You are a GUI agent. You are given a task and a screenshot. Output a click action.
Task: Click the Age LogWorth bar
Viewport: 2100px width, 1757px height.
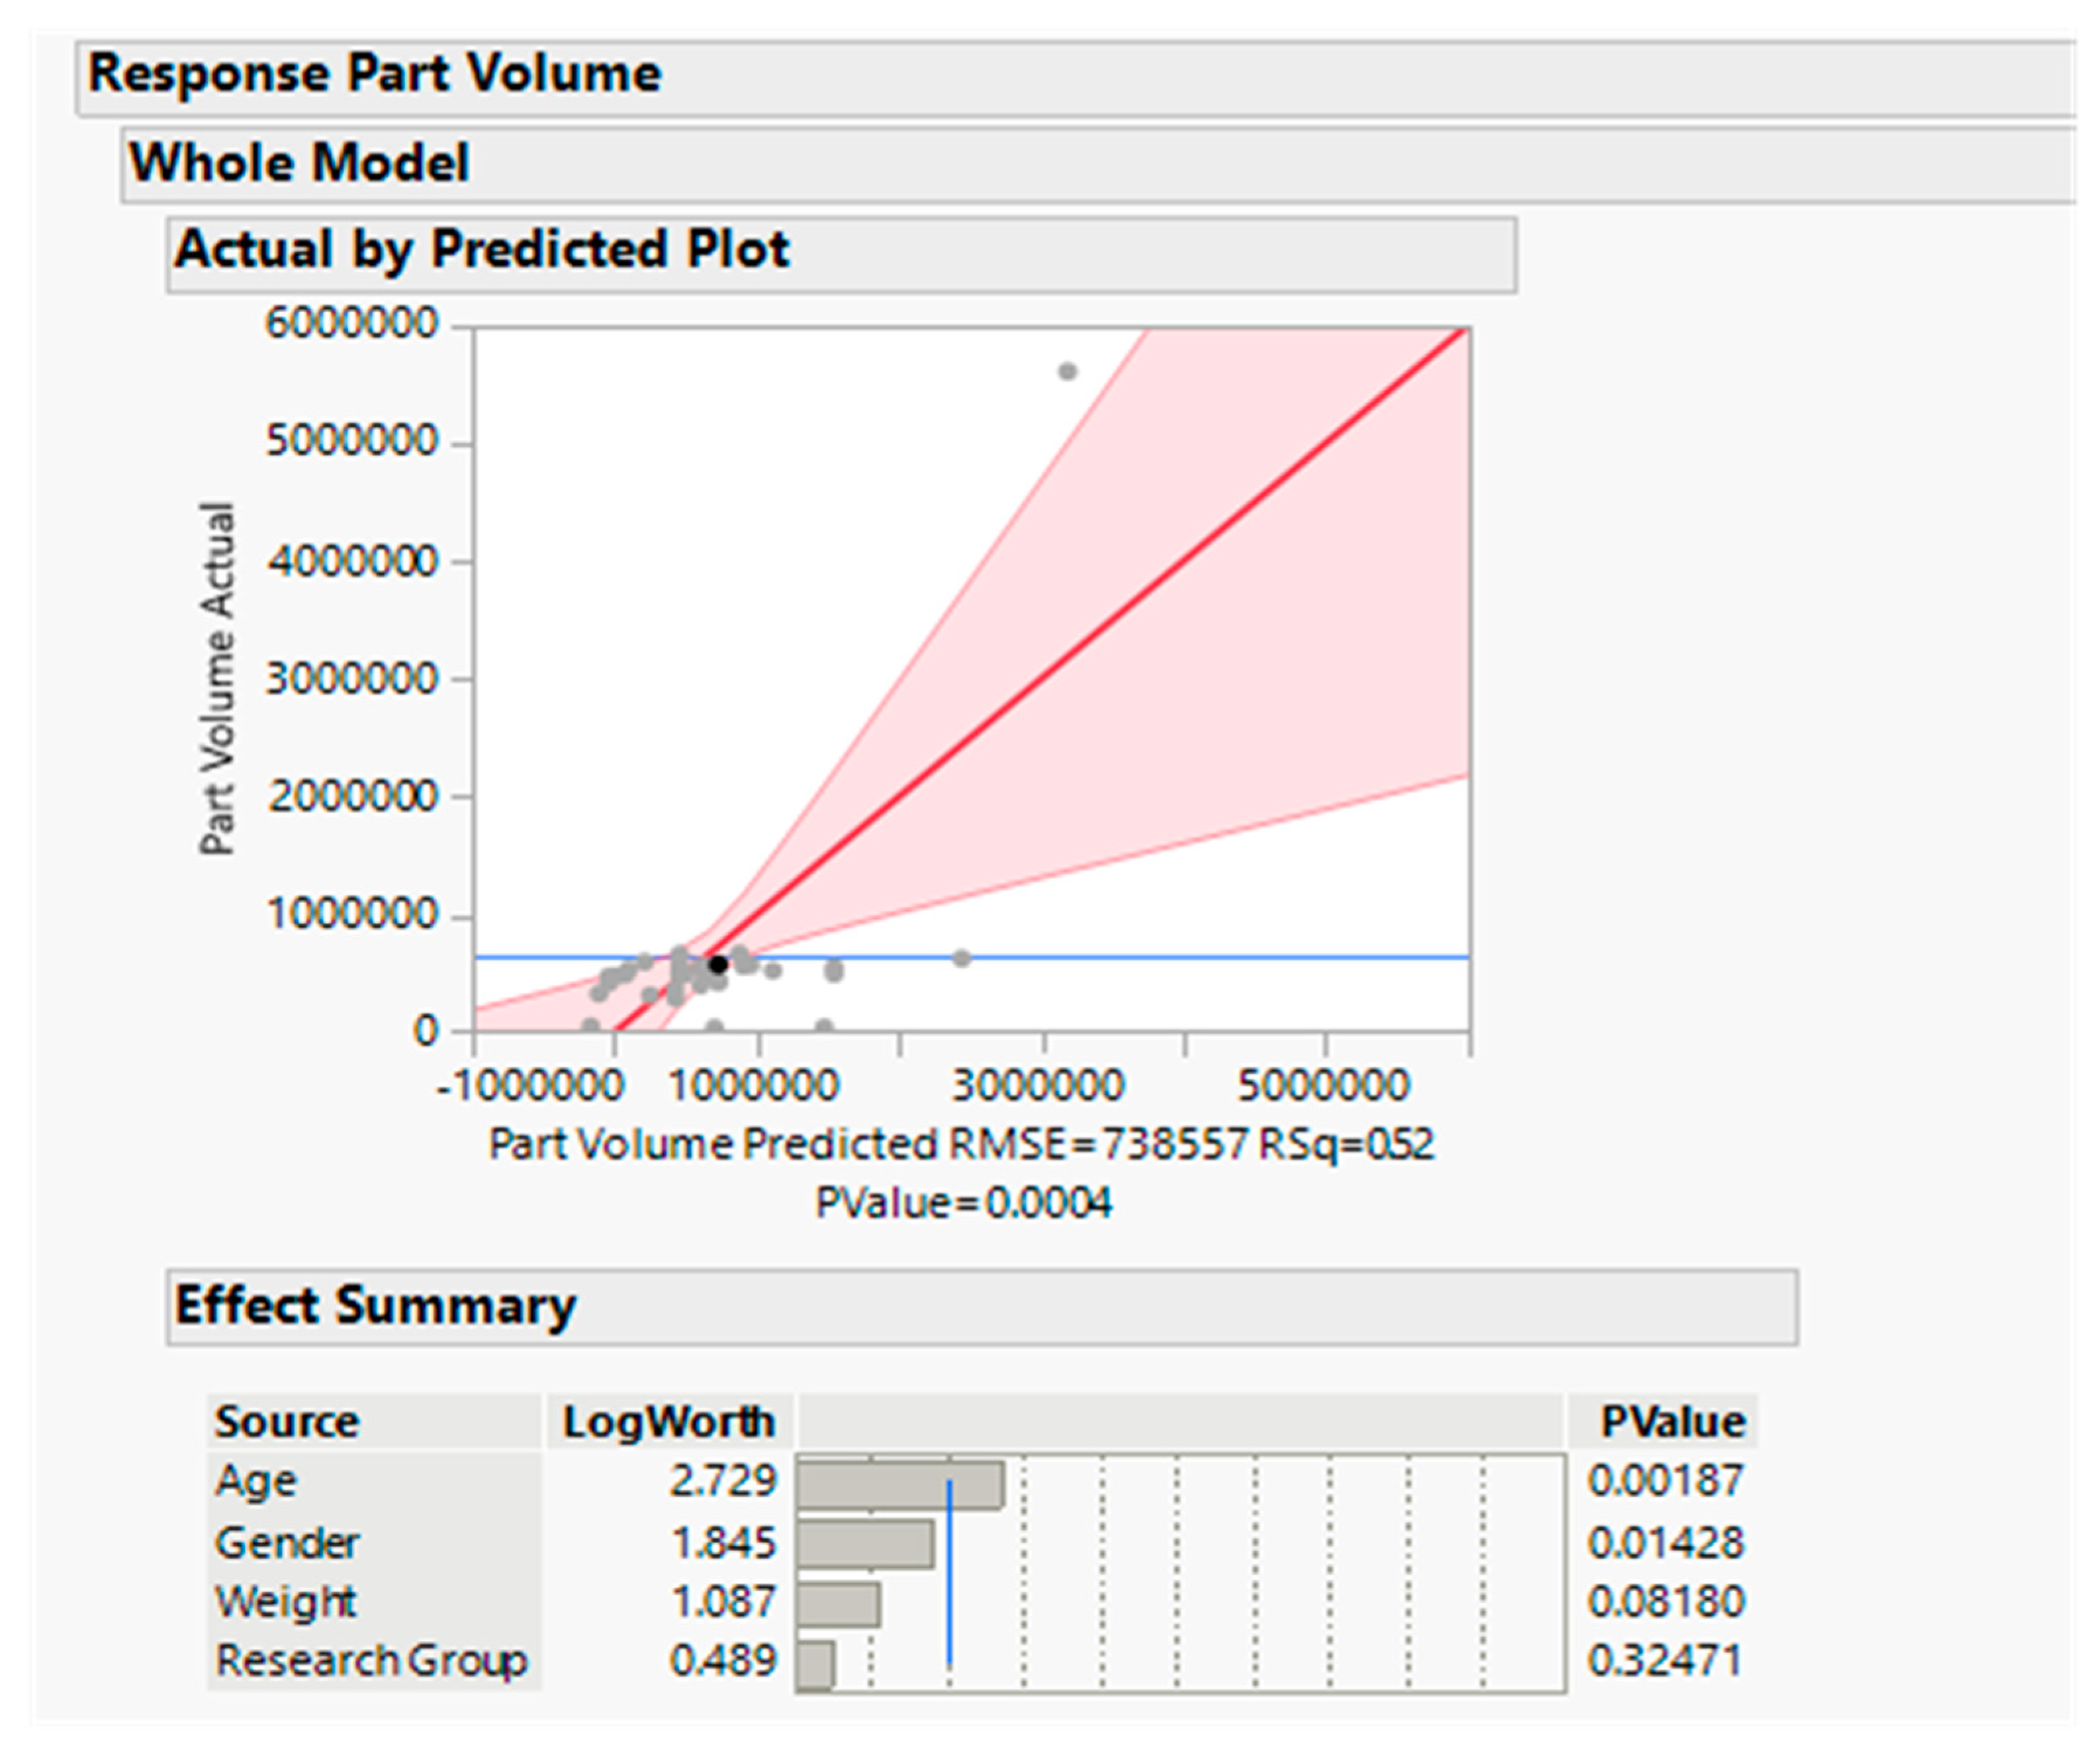click(899, 1485)
